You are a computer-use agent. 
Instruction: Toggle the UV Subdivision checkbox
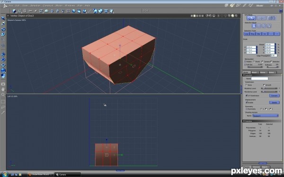[x=246, y=95]
